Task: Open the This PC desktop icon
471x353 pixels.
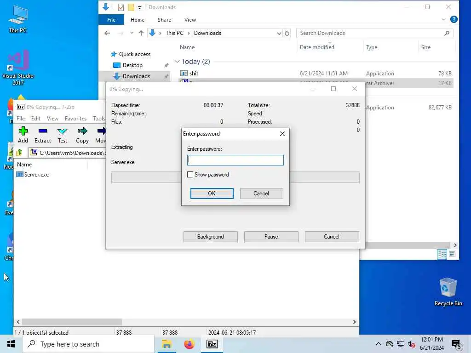Action: [x=18, y=19]
